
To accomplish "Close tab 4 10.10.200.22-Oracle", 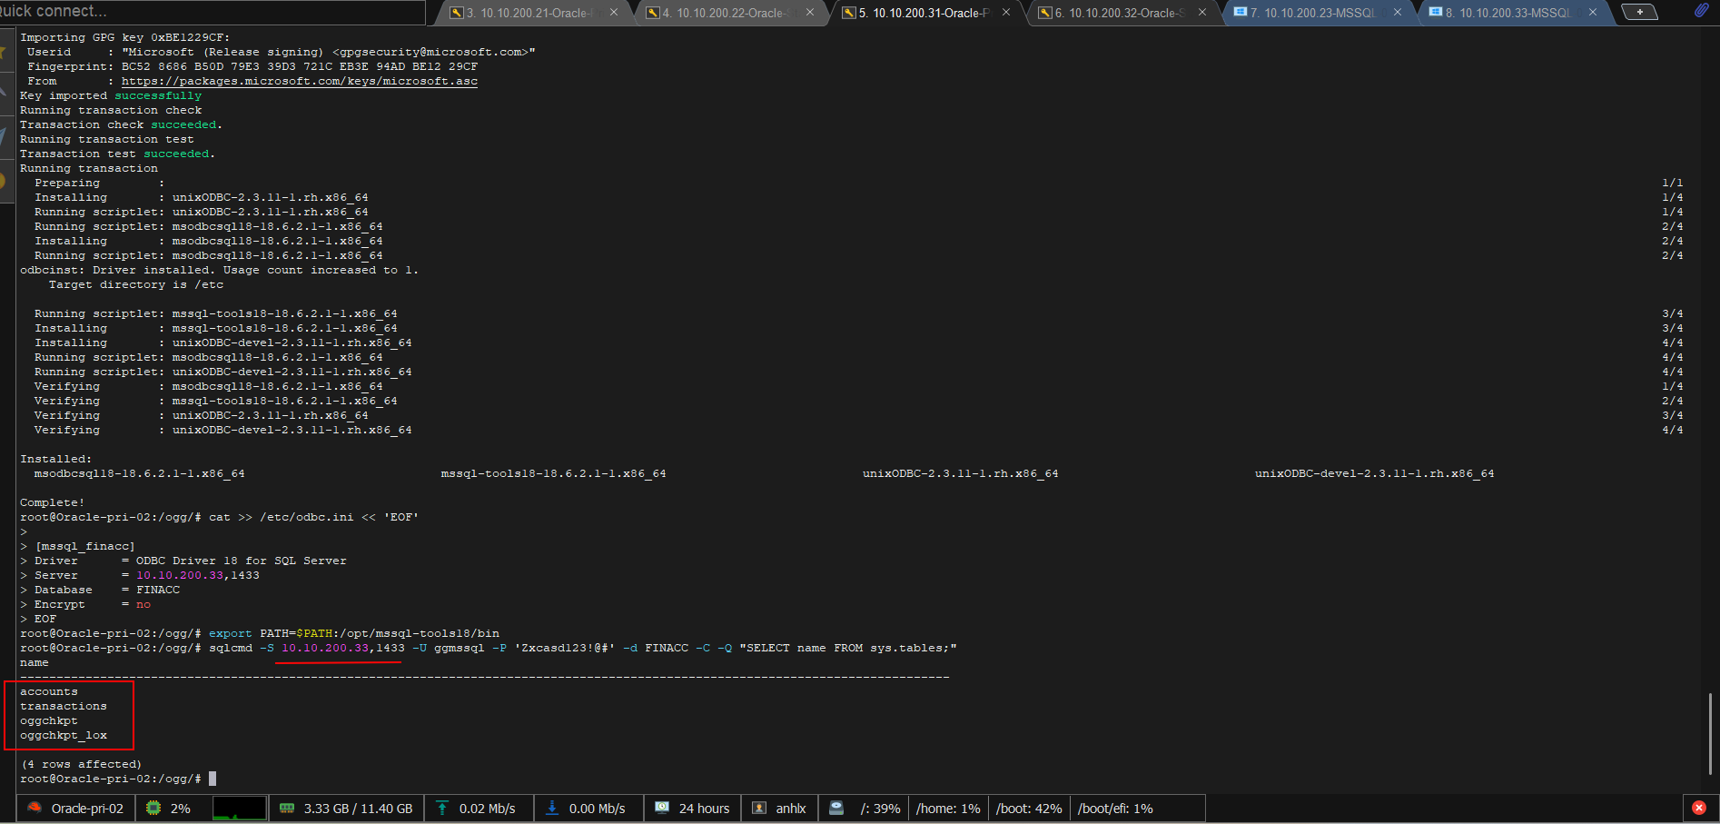I will 810,13.
